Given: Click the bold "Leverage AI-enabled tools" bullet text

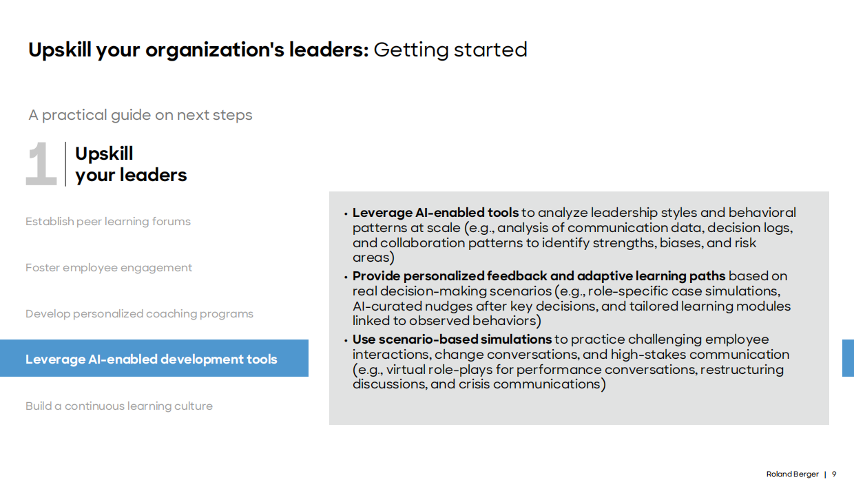Looking at the screenshot, I should click(x=435, y=213).
